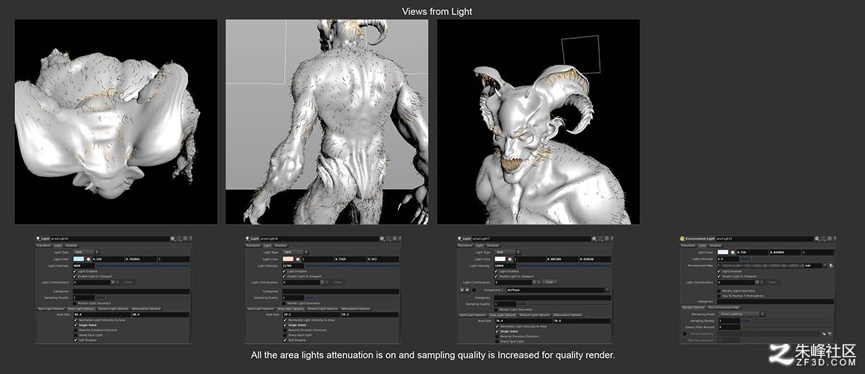Click the light bulb icon of arealight6

click(x=247, y=239)
